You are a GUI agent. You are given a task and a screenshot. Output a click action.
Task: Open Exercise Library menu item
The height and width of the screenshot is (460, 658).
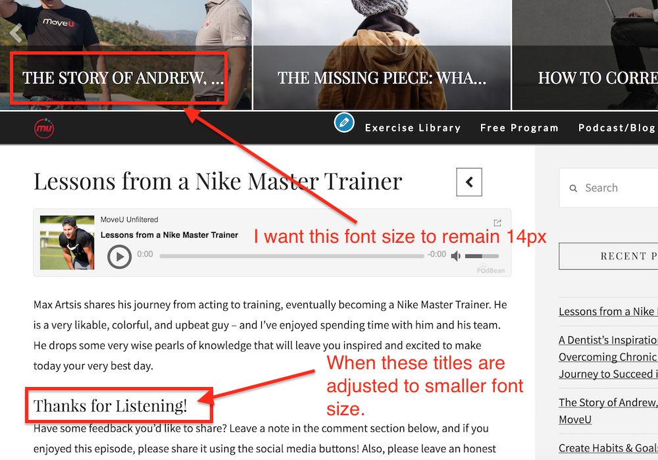click(413, 128)
